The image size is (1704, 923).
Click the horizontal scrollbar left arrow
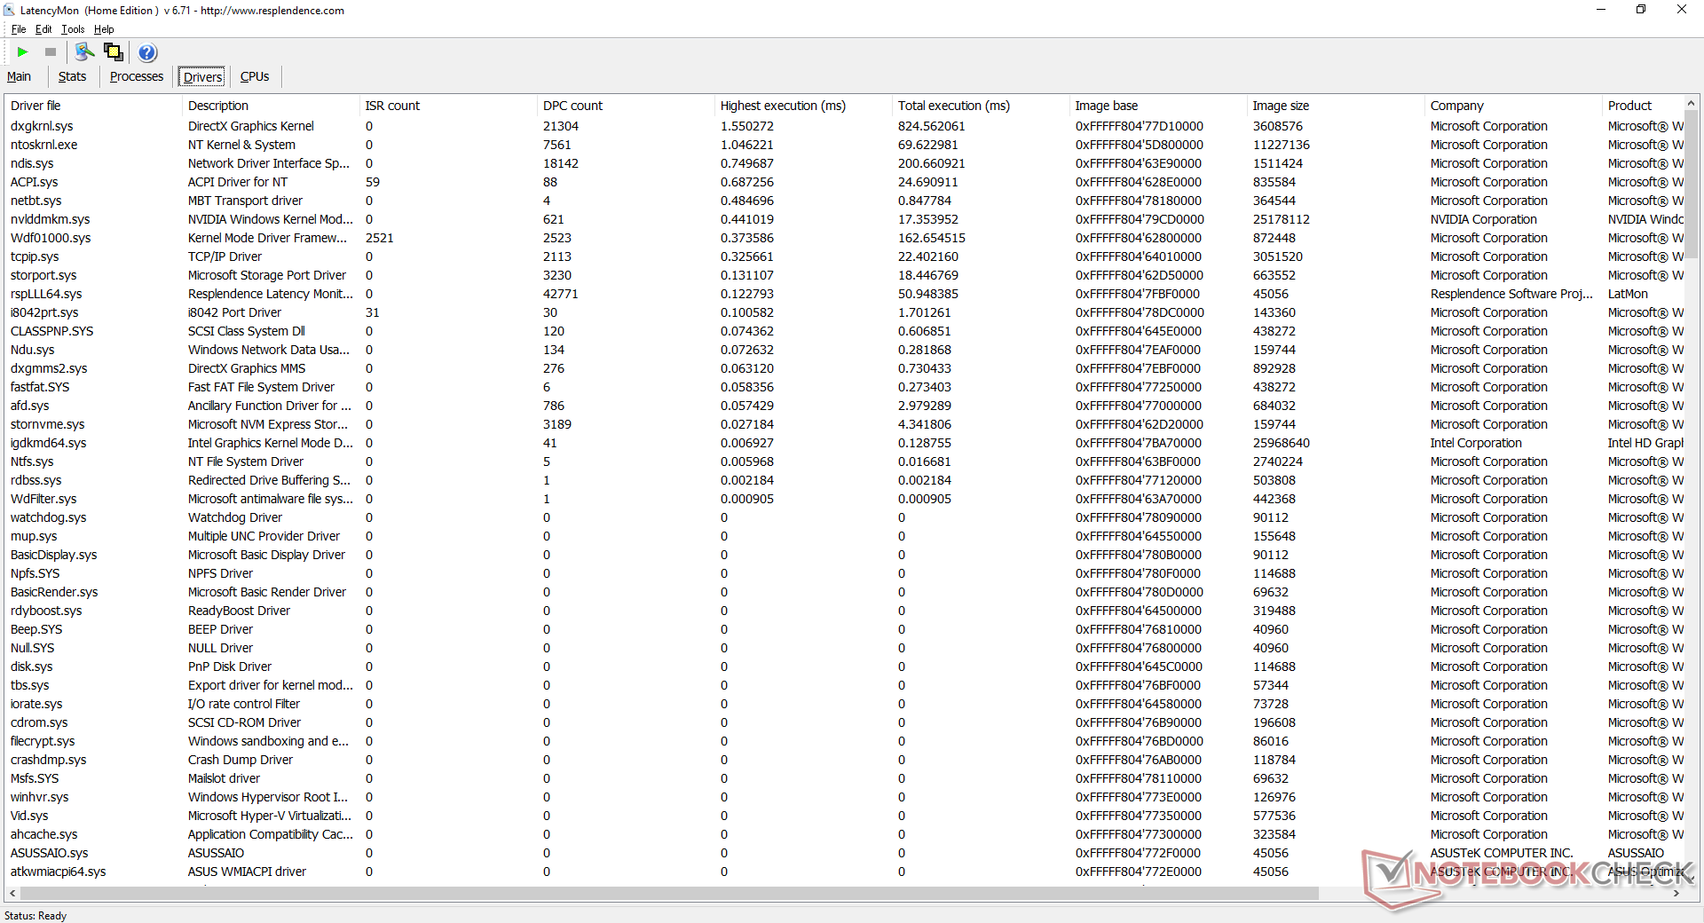[12, 893]
